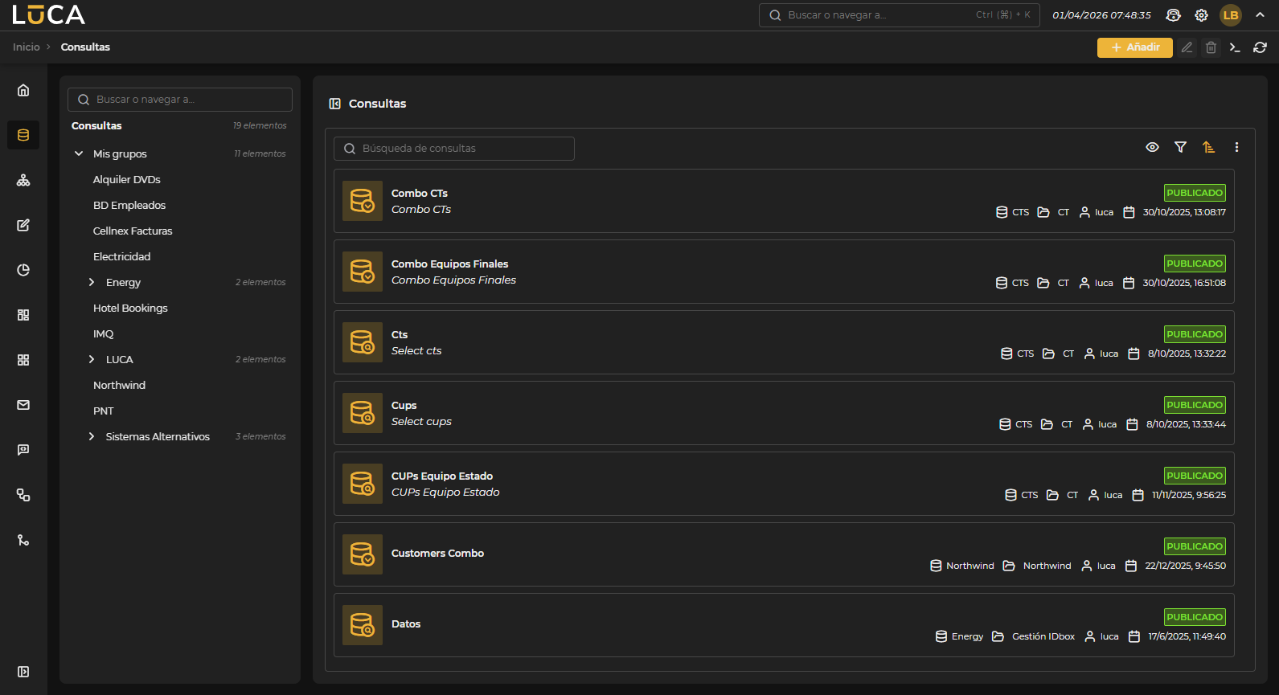Open the git branch sidebar icon

coord(23,540)
